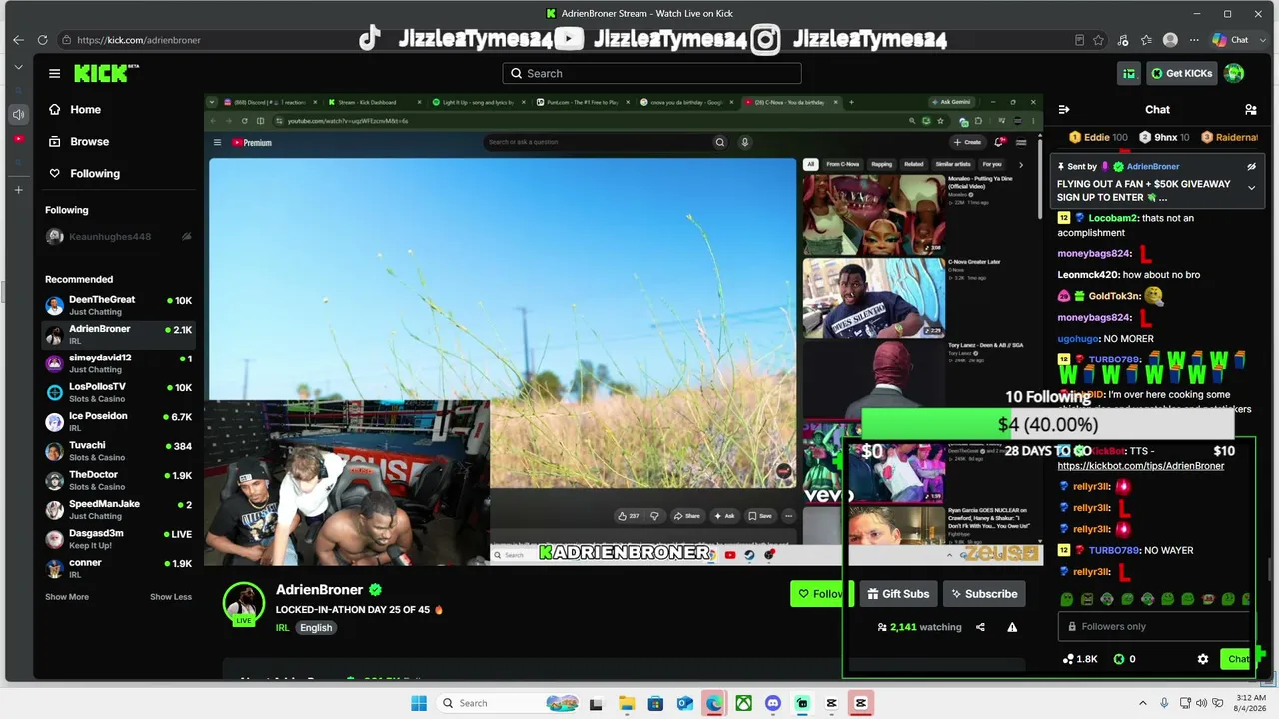Open the Windows Start menu
Screen dimensions: 1279x719
(x=419, y=703)
